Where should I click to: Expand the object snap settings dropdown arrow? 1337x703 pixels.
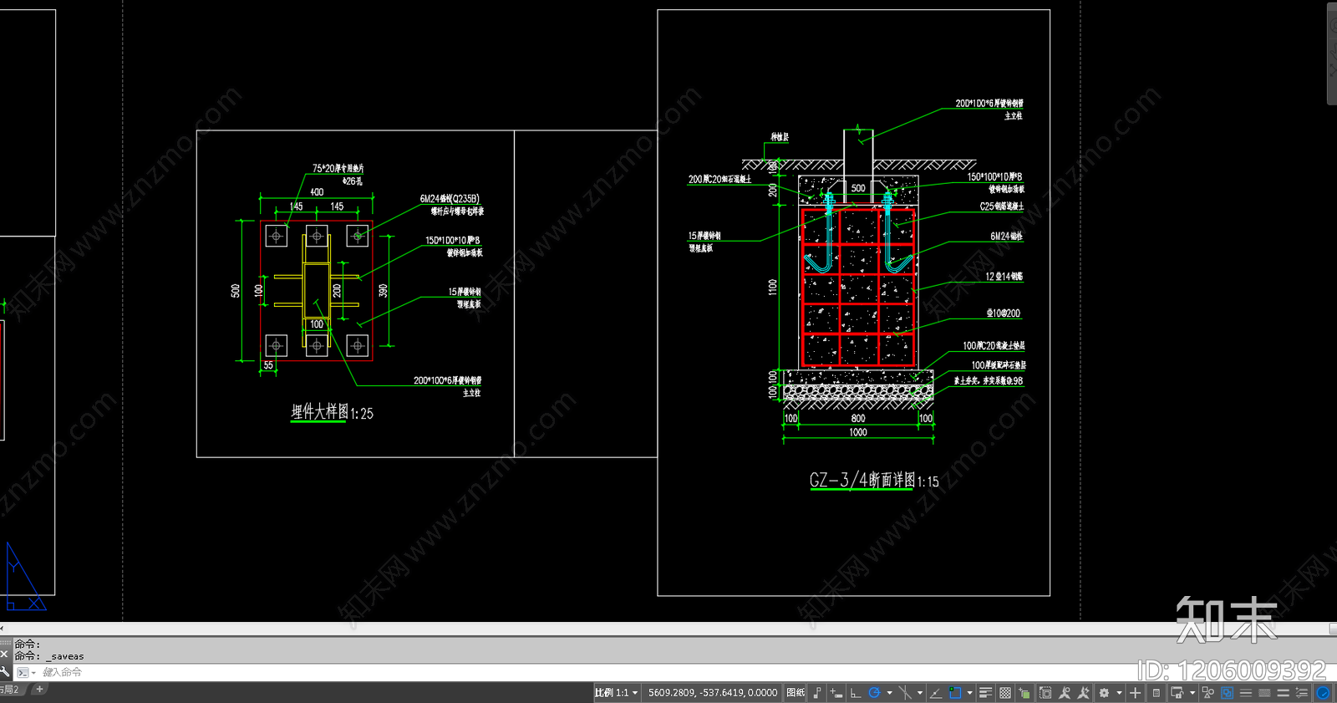tap(969, 693)
